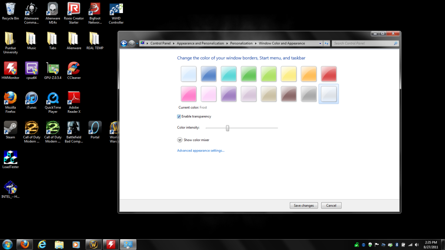The image size is (445, 250).
Task: Choose the yellow color swatch
Action: point(289,74)
